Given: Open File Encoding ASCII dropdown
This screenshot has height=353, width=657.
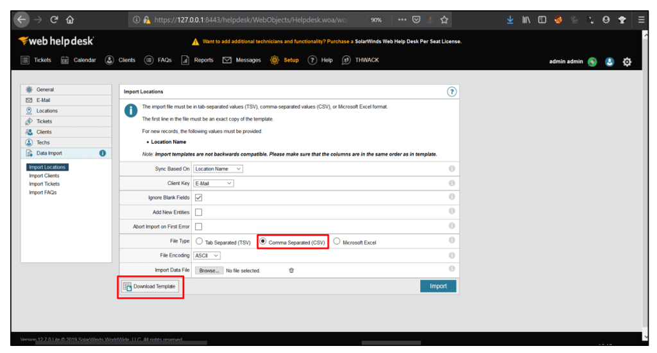Looking at the screenshot, I should (207, 255).
